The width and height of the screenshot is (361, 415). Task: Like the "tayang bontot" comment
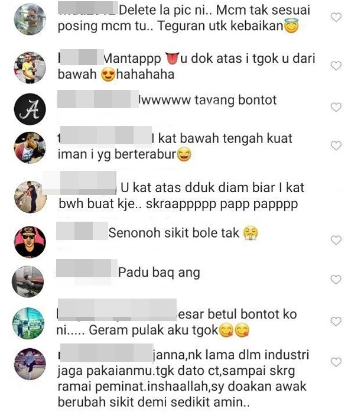336,107
